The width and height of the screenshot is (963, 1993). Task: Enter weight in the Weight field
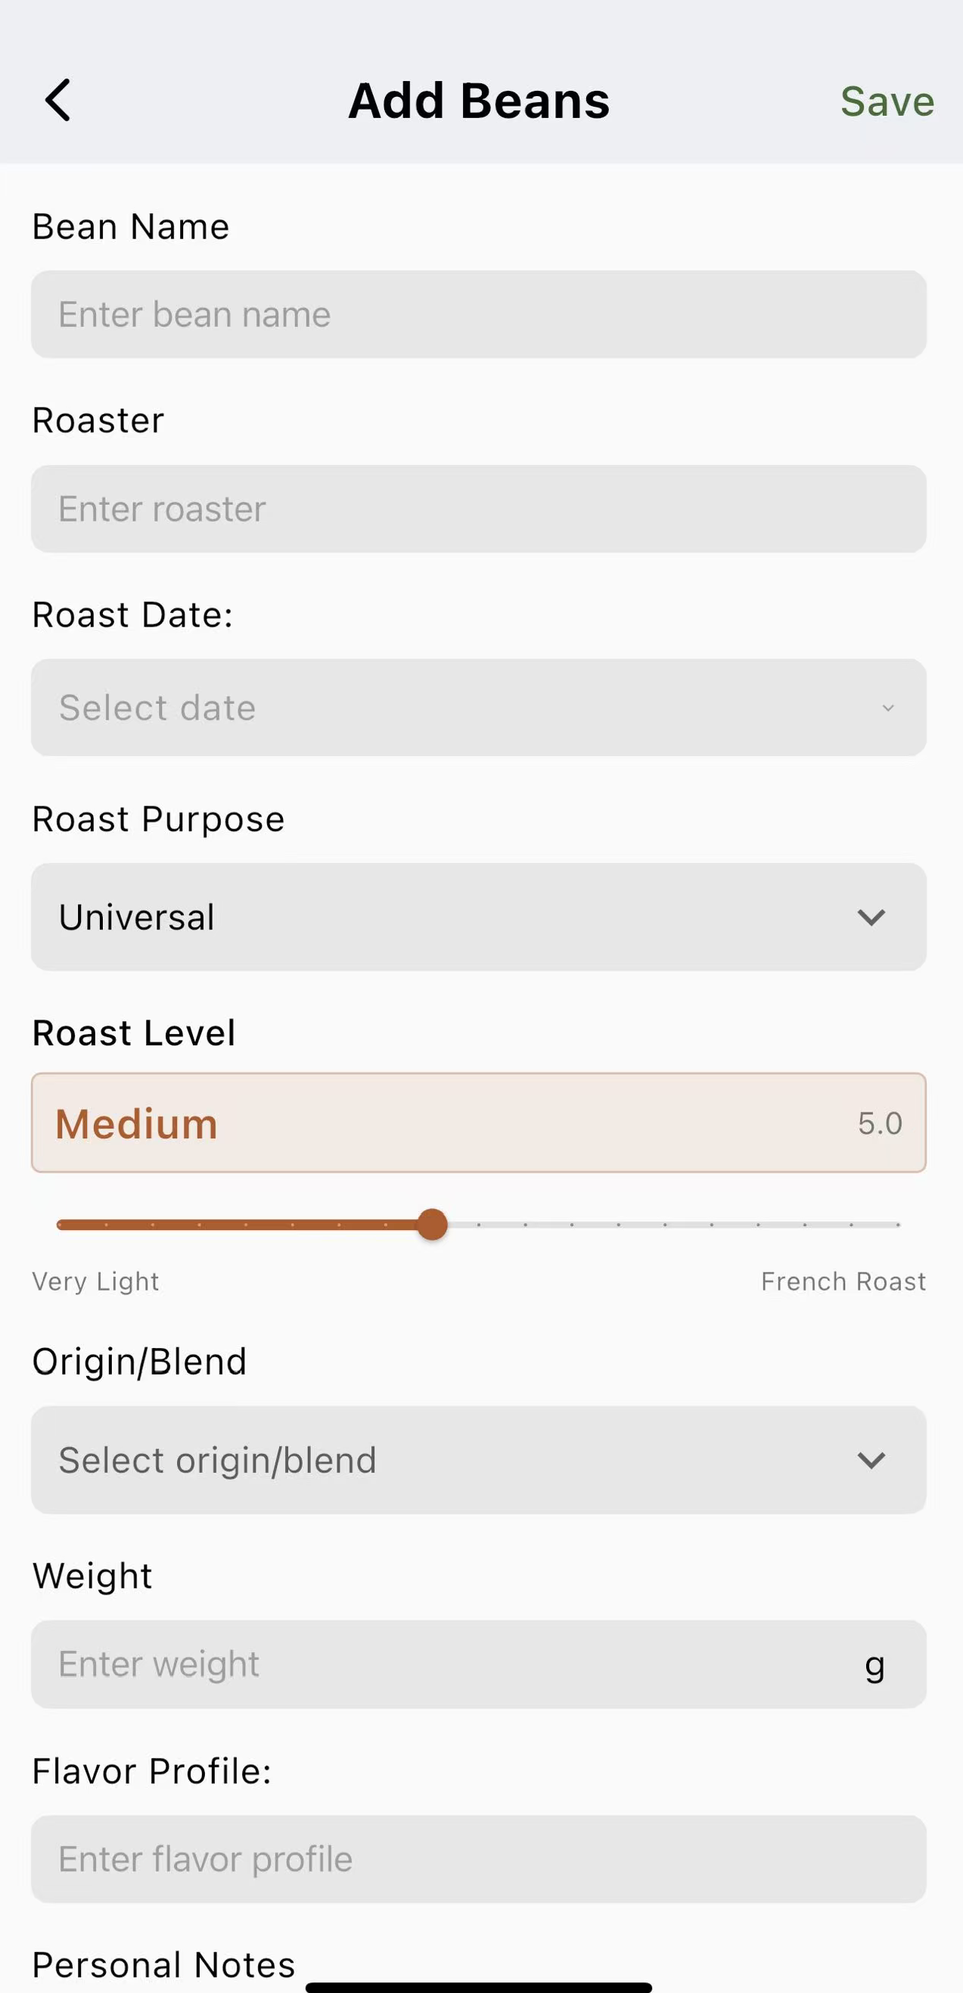click(449, 1664)
